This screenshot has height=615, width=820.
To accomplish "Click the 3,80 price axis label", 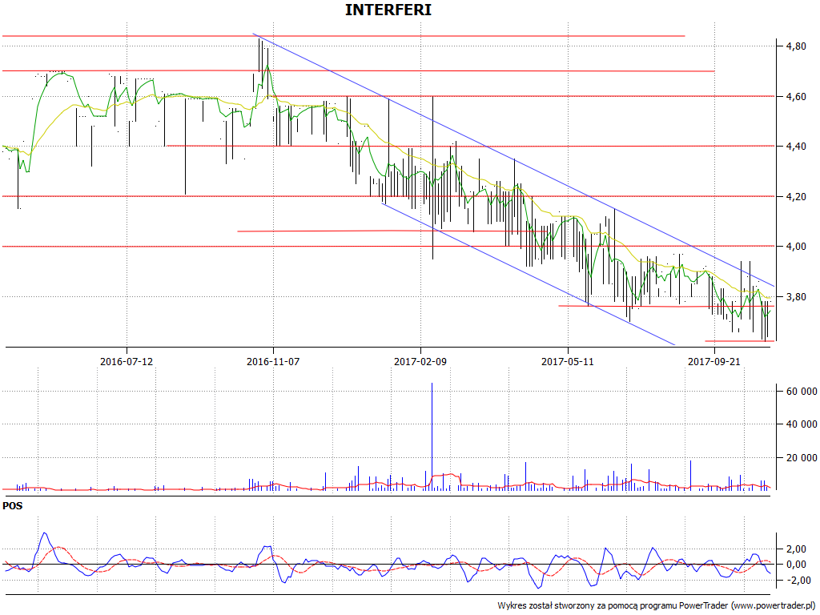I will 795,297.
